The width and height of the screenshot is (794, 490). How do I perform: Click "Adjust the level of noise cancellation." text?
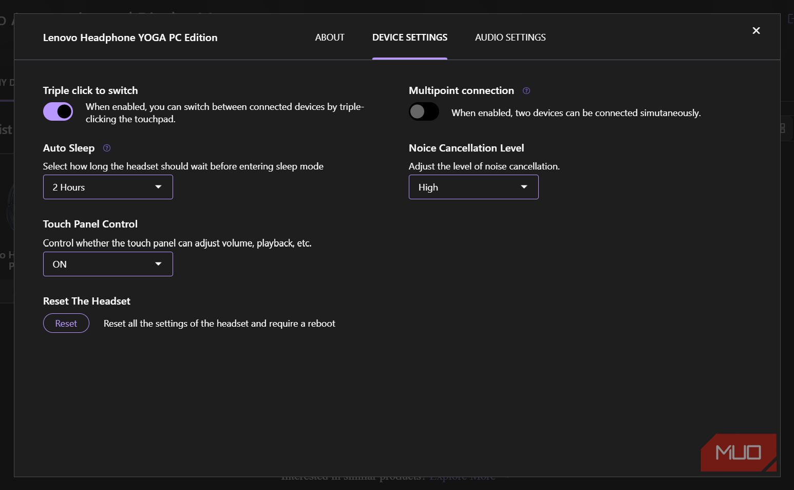pyautogui.click(x=484, y=166)
